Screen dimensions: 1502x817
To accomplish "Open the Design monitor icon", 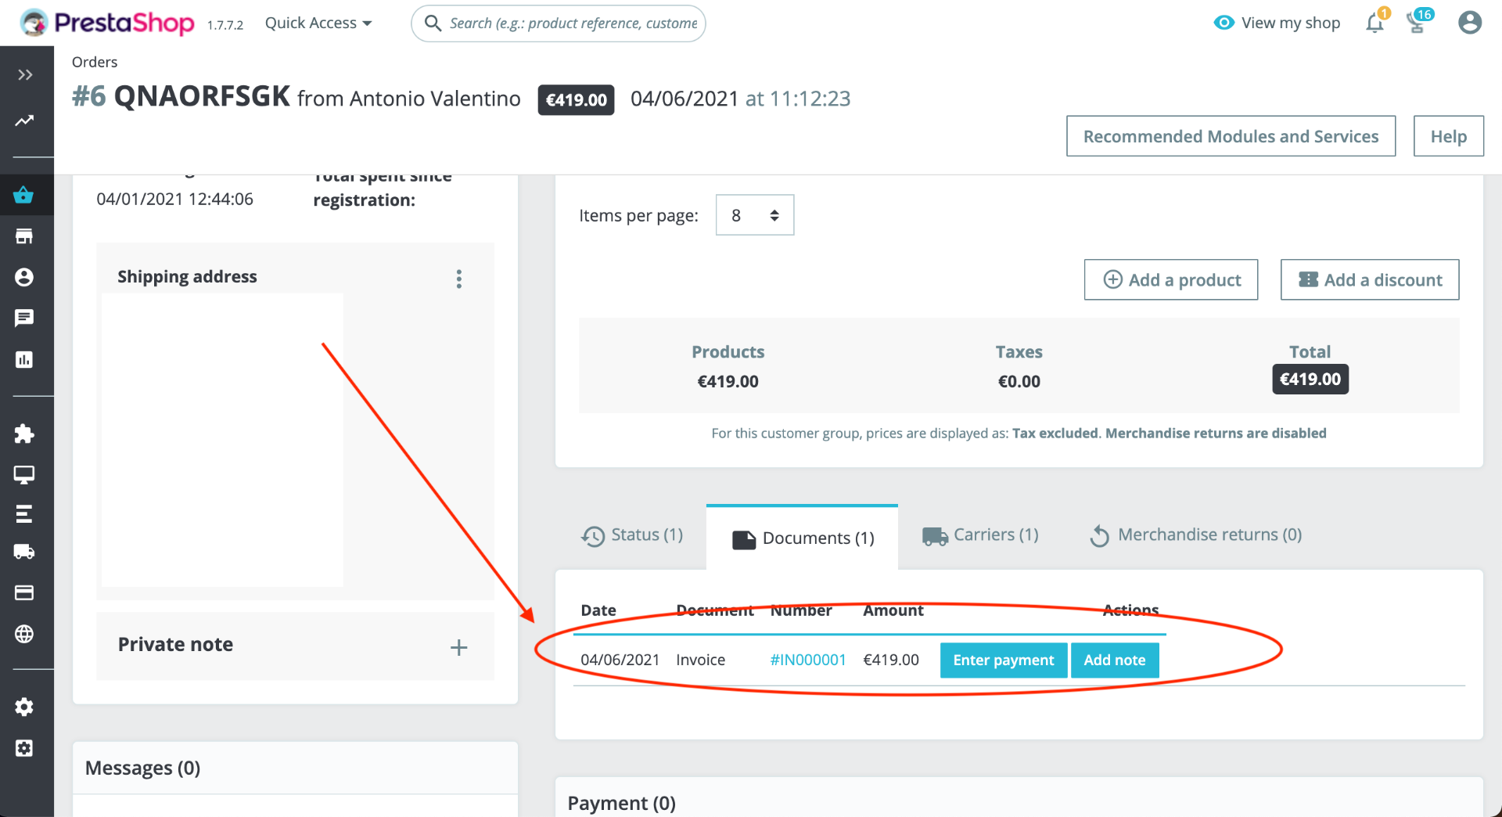I will 24,474.
